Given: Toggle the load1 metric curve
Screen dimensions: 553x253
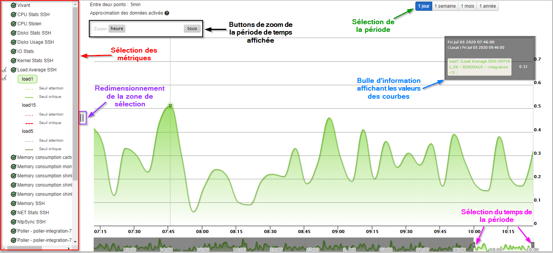Looking at the screenshot, I should 27,79.
